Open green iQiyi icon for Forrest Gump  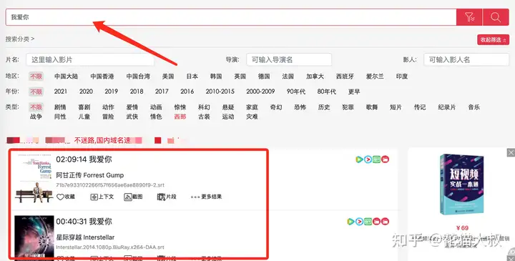click(376, 159)
